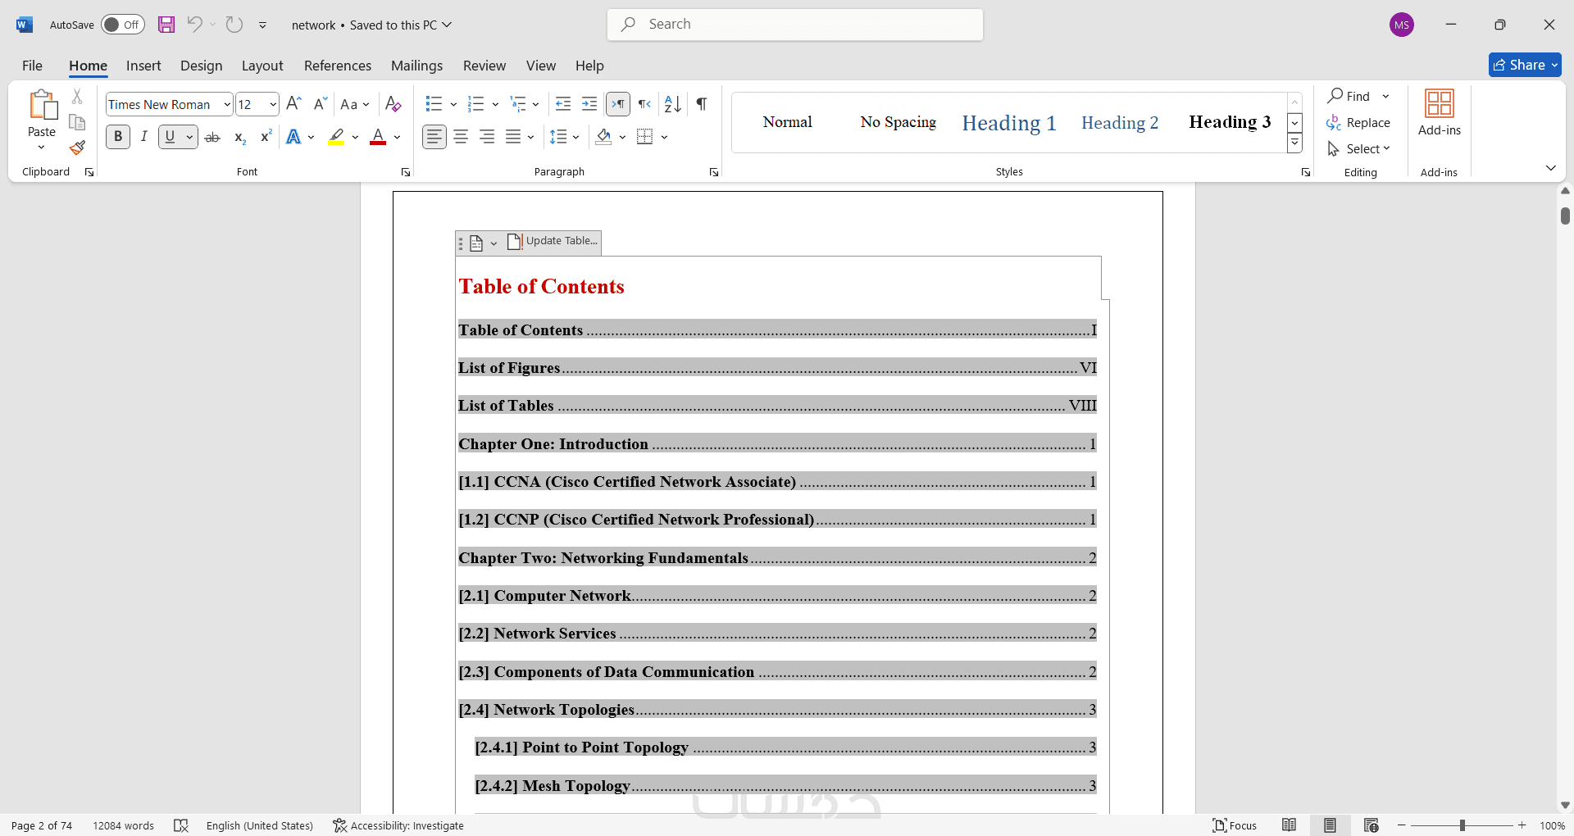Clear all formatting icon
The width and height of the screenshot is (1574, 836).
pos(393,104)
